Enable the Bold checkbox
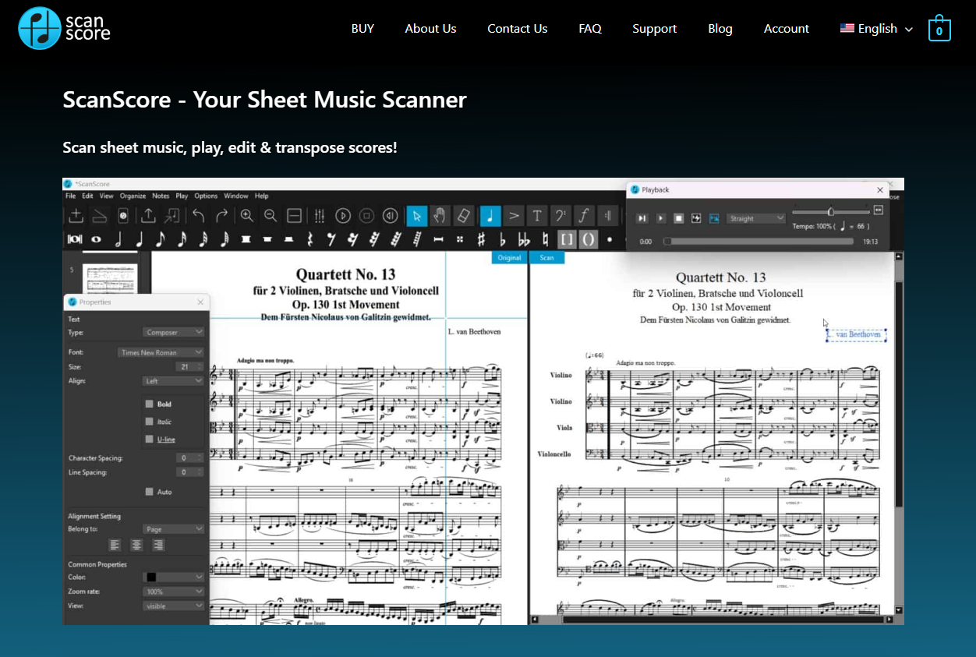Screen dimensions: 976x657 150,404
